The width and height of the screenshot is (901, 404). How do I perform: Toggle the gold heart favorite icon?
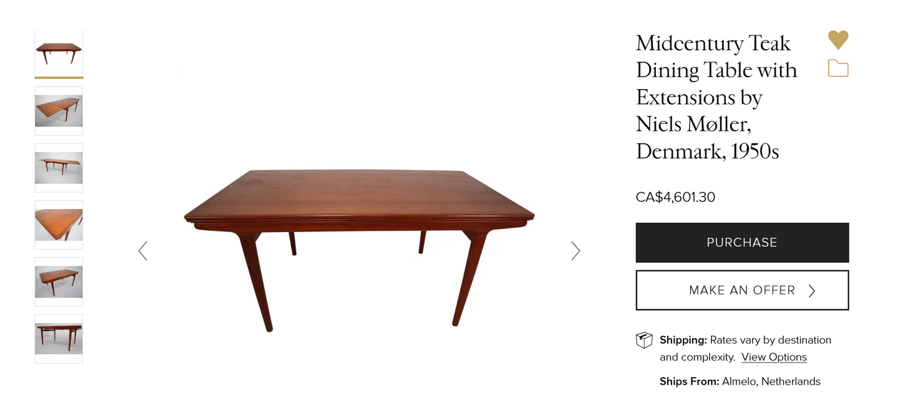(x=838, y=40)
